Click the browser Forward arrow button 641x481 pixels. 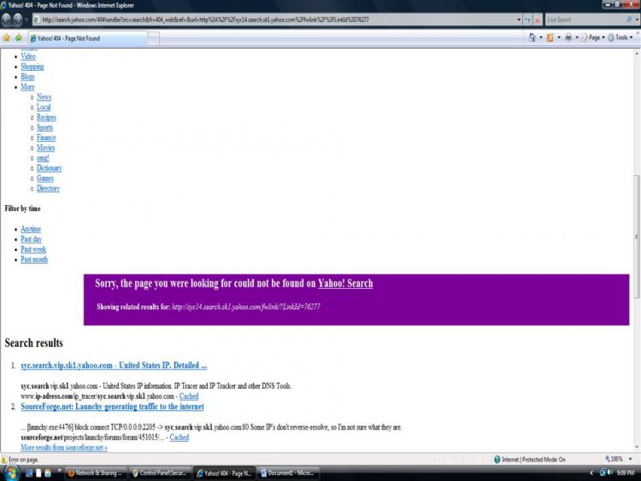pos(18,19)
